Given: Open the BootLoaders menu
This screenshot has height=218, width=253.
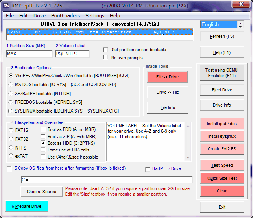Looking at the screenshot, I should [65, 16].
